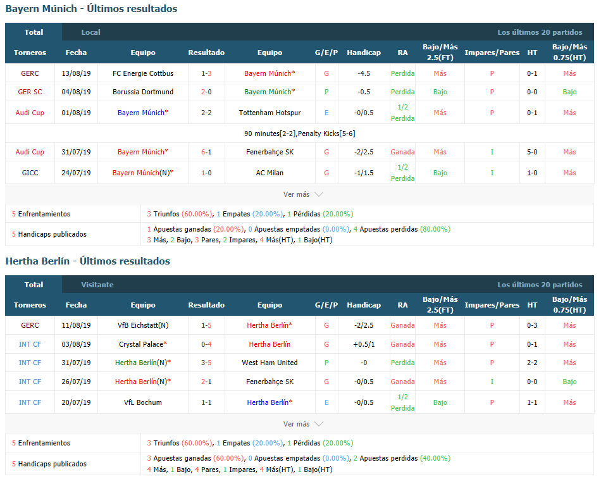Open GERC in the FC Energie Cottbus row
This screenshot has width=601, height=479.
click(x=30, y=73)
